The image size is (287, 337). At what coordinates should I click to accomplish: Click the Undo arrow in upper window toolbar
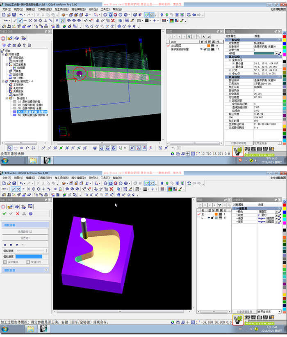tap(21, 15)
